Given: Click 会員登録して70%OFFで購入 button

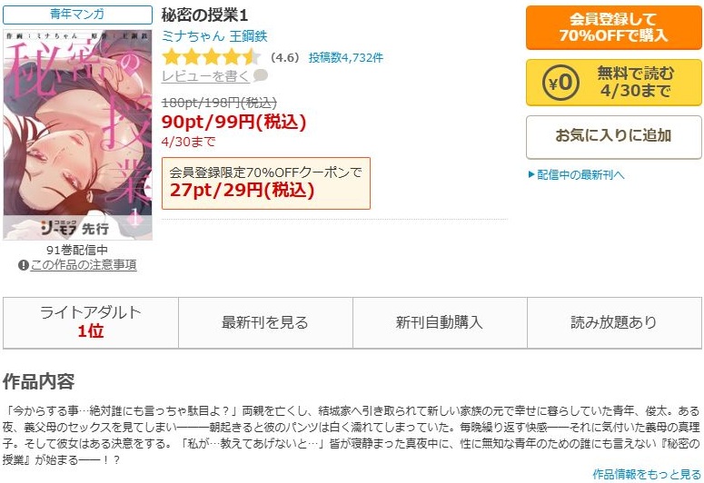Looking at the screenshot, I should click(613, 27).
